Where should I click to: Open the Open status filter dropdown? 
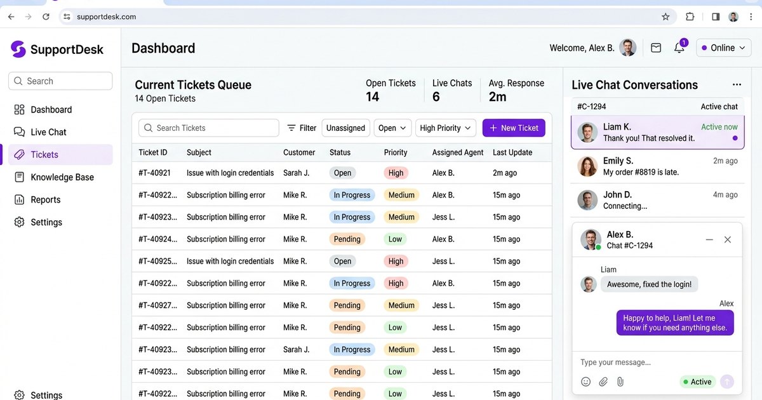pyautogui.click(x=392, y=128)
